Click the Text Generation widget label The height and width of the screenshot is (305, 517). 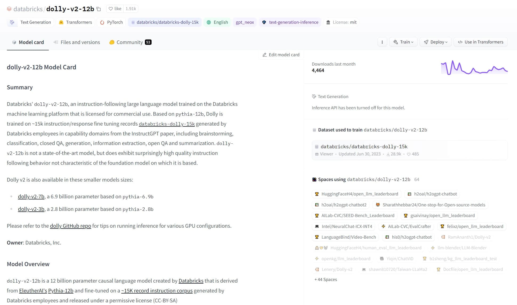click(330, 97)
